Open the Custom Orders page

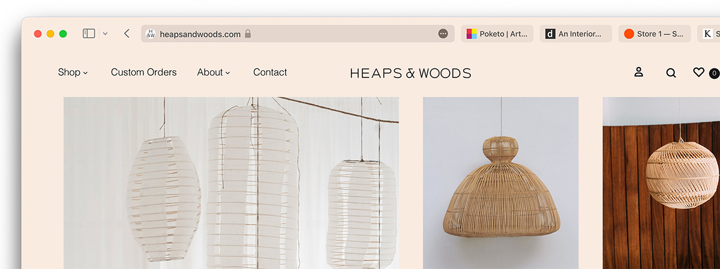(143, 73)
